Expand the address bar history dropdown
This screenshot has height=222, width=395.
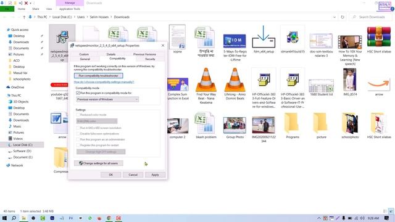pyautogui.click(x=335, y=17)
